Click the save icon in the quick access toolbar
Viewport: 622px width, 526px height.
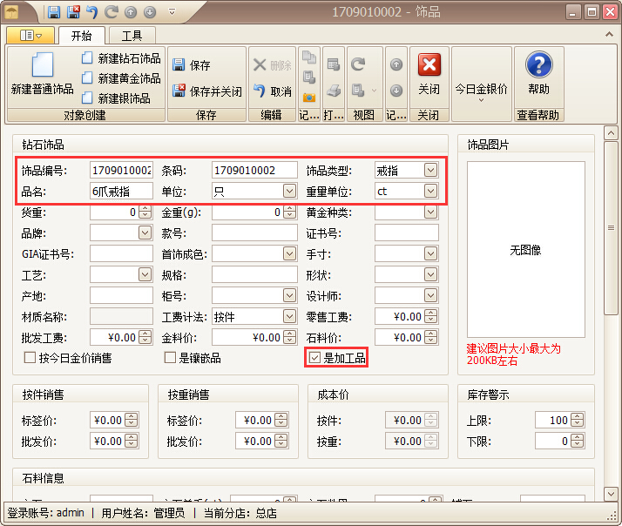(x=53, y=12)
